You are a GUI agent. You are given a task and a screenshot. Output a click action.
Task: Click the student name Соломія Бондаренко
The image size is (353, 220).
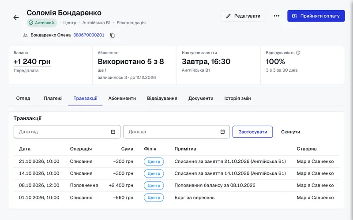(64, 13)
